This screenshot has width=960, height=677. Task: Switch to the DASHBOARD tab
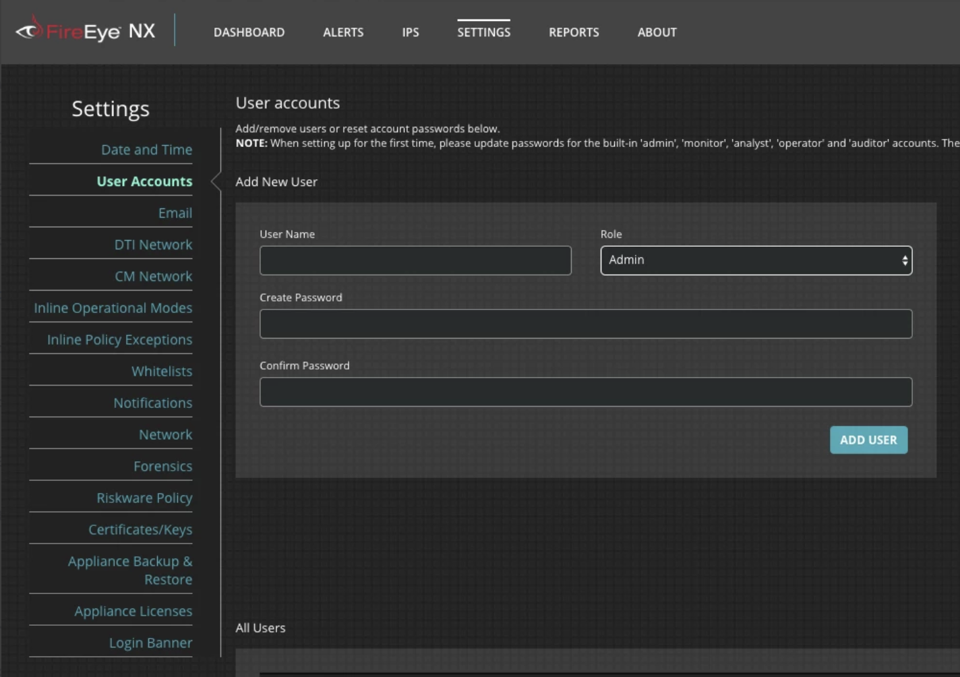249,32
